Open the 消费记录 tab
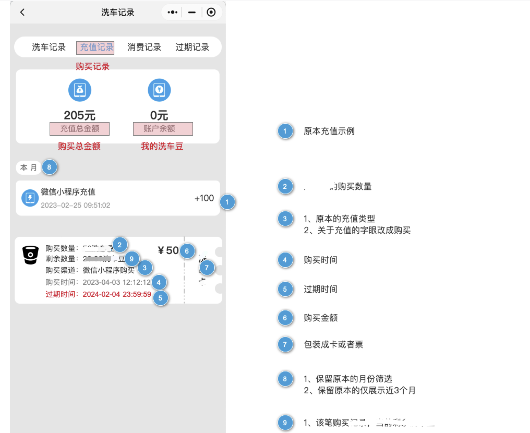Viewport: 530px width, 433px height. (144, 47)
